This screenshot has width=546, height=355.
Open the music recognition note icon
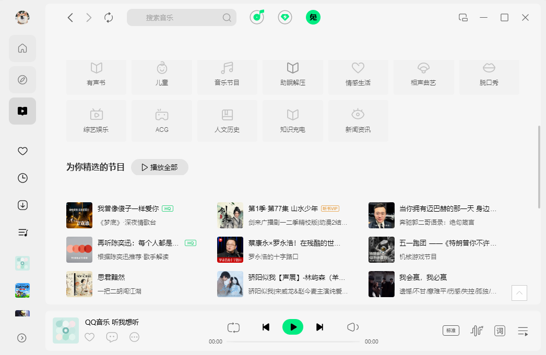point(257,17)
